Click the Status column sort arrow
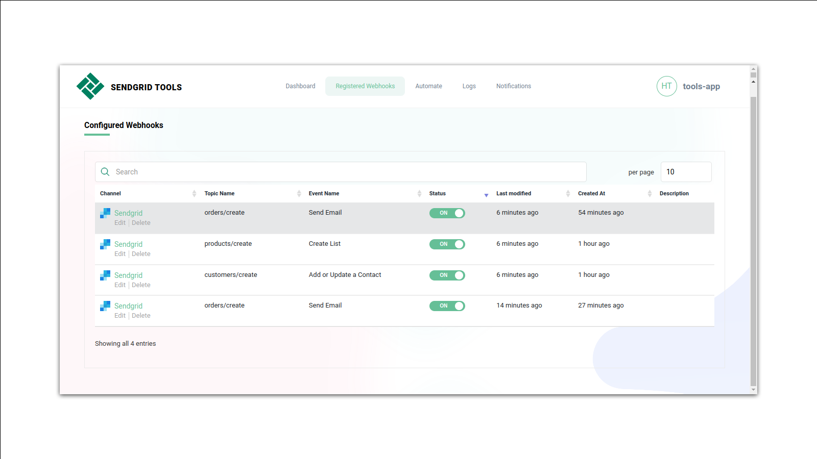Image resolution: width=817 pixels, height=459 pixels. pos(486,195)
